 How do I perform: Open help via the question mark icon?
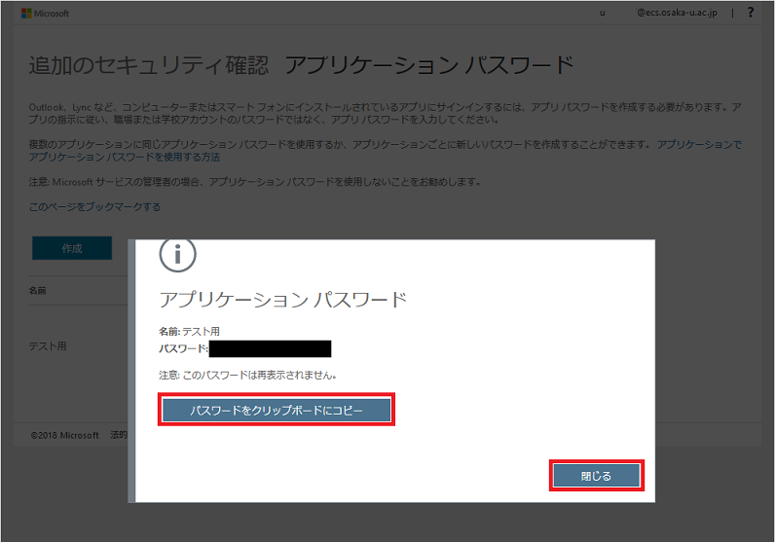[751, 13]
